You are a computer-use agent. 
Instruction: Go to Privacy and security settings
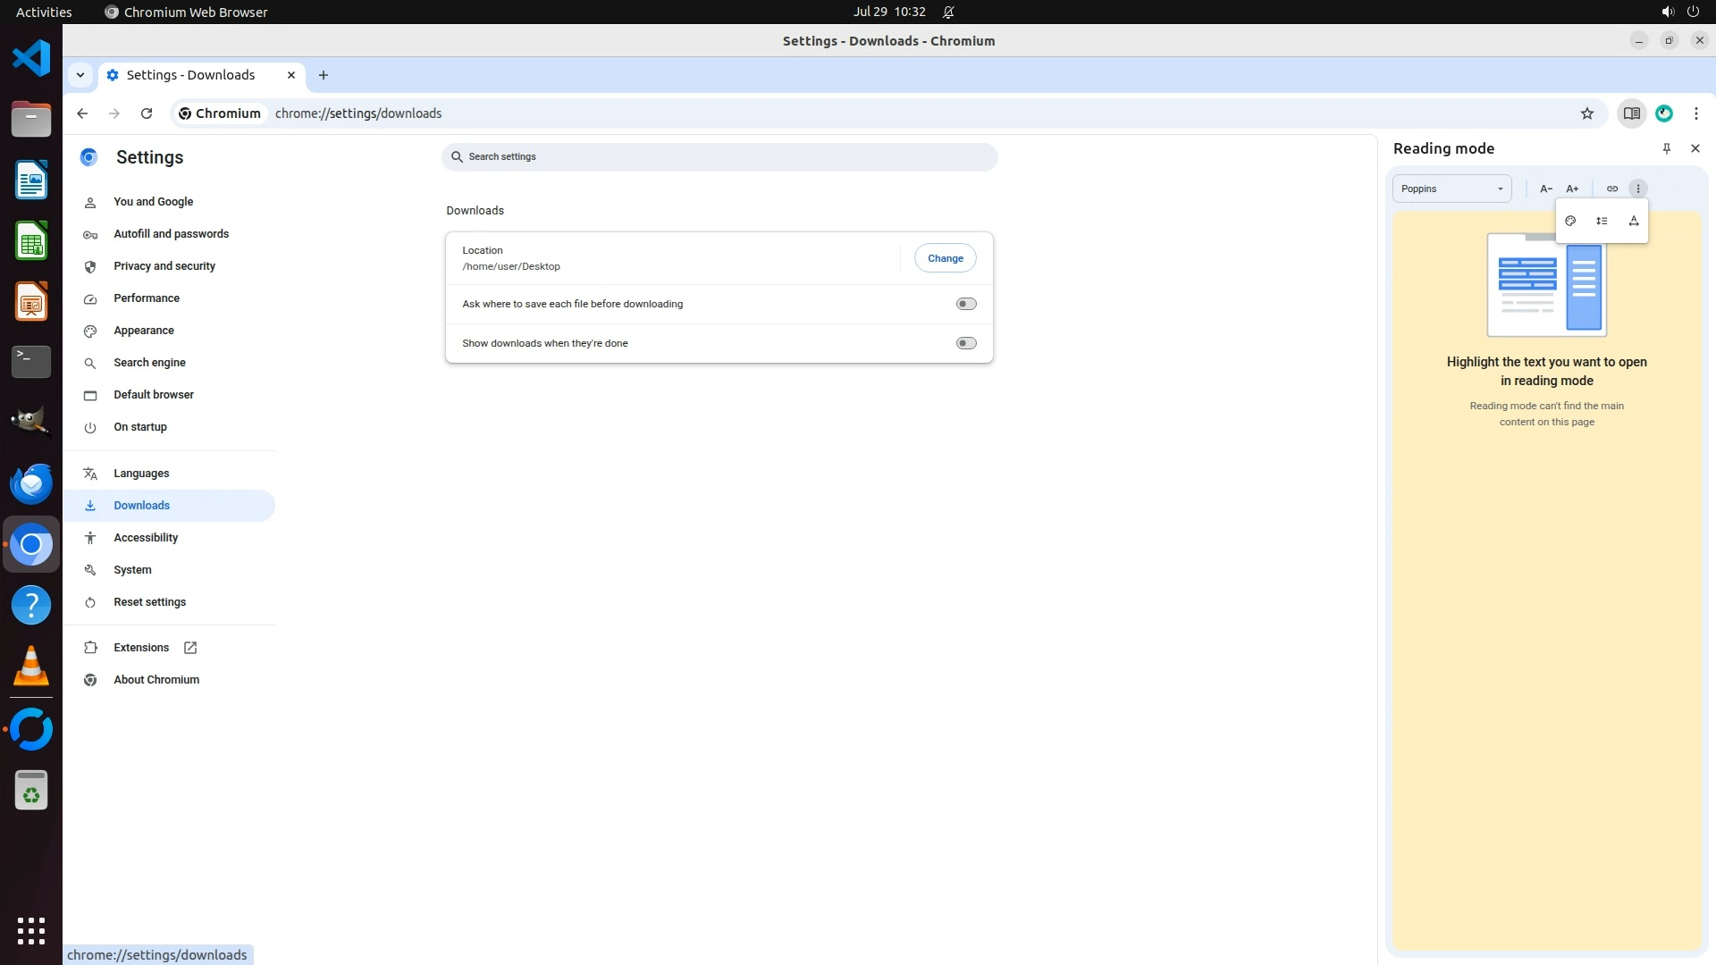tap(164, 266)
